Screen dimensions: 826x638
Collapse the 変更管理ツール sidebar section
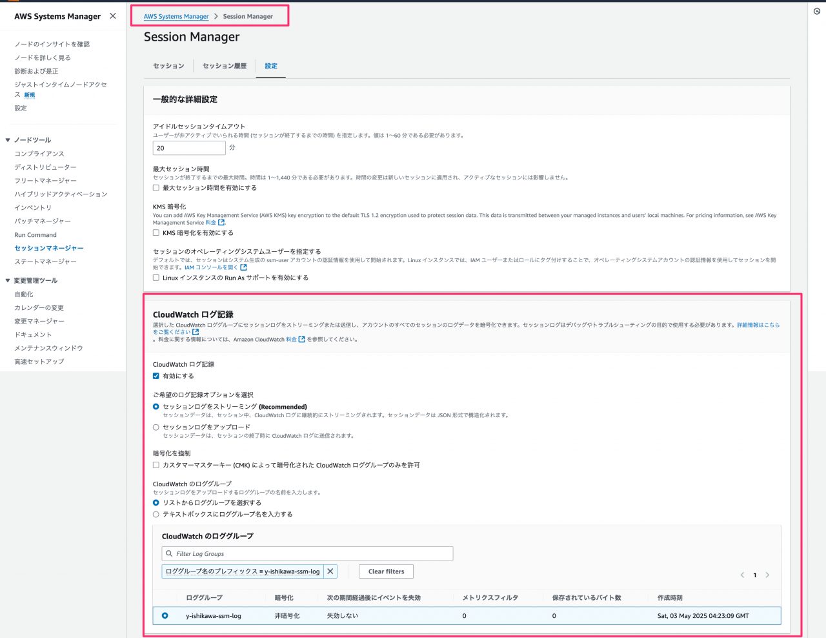(8, 281)
